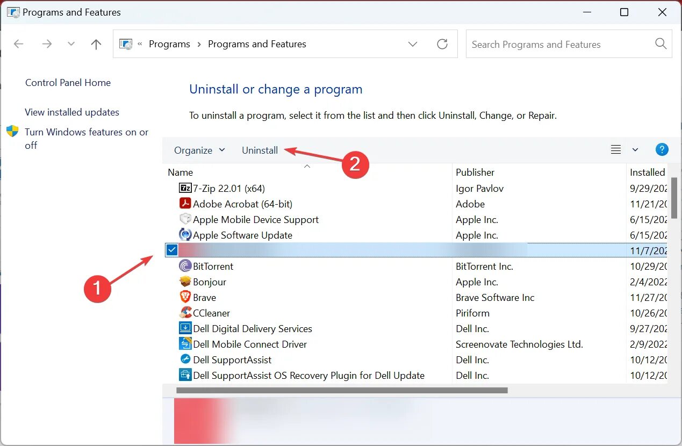Click the BitTorrent swirl icon

(x=185, y=266)
